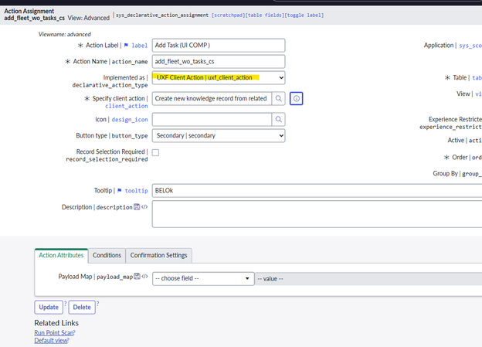Click the design_icon field name link
Viewport: 482px width, 347px height.
130,120
